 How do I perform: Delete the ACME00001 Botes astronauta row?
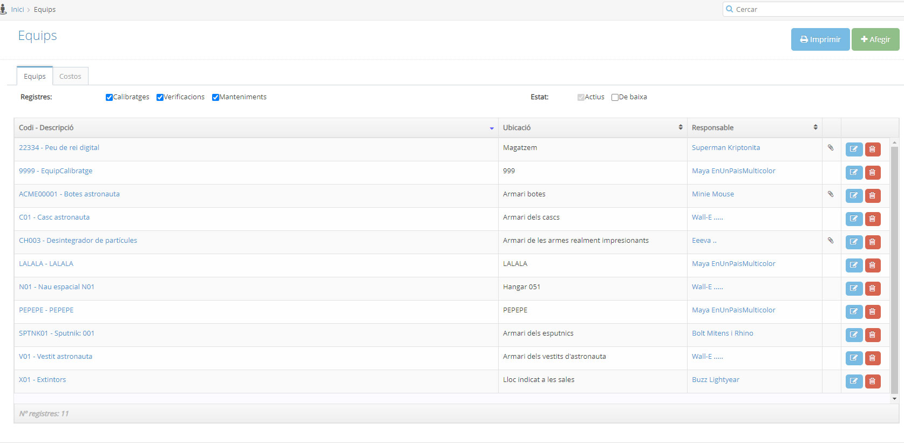[x=873, y=196]
